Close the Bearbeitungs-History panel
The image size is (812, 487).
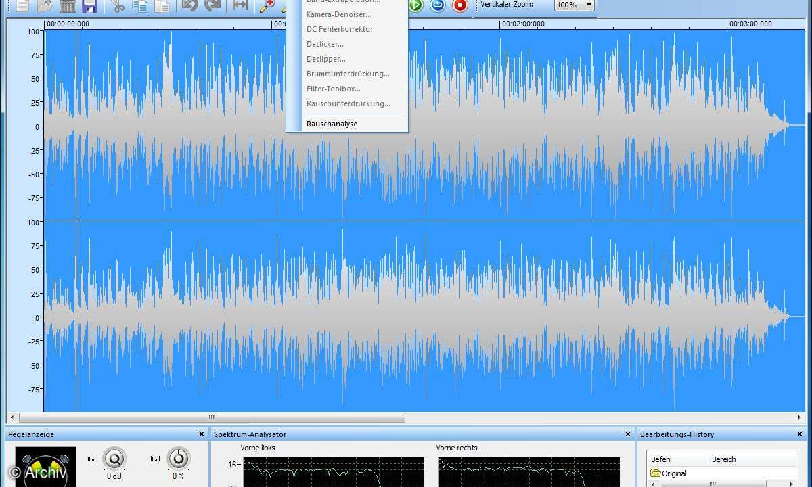(x=800, y=434)
